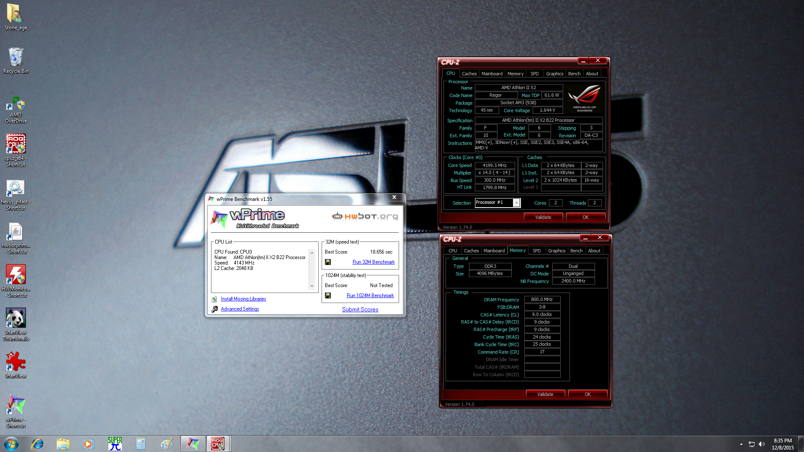
Task: Select About tab in top CPU-Z window
Action: point(592,74)
